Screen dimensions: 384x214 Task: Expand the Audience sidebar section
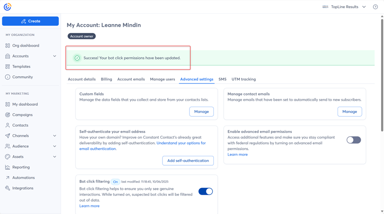[x=55, y=146]
